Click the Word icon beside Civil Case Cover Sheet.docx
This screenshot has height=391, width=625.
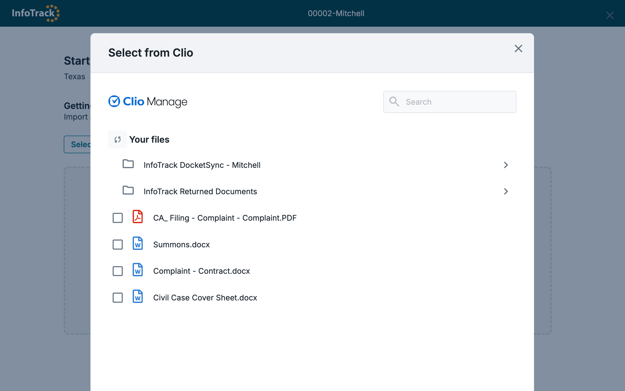pos(138,296)
